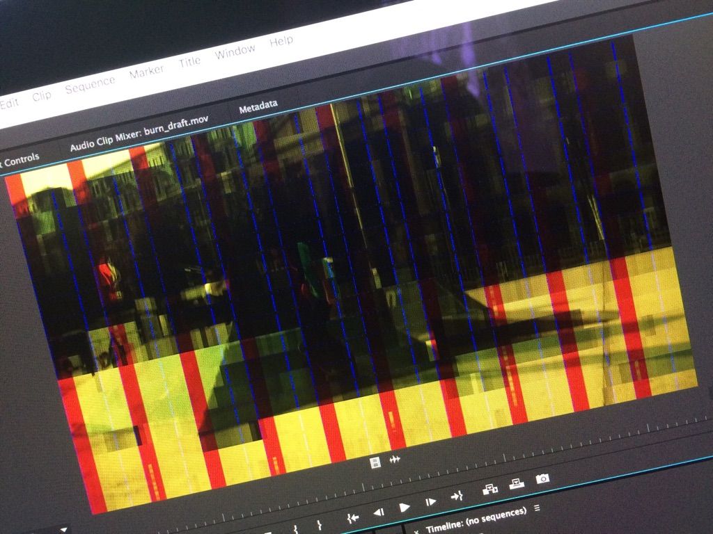
Task: Export frame with camera icon
Action: tap(542, 478)
